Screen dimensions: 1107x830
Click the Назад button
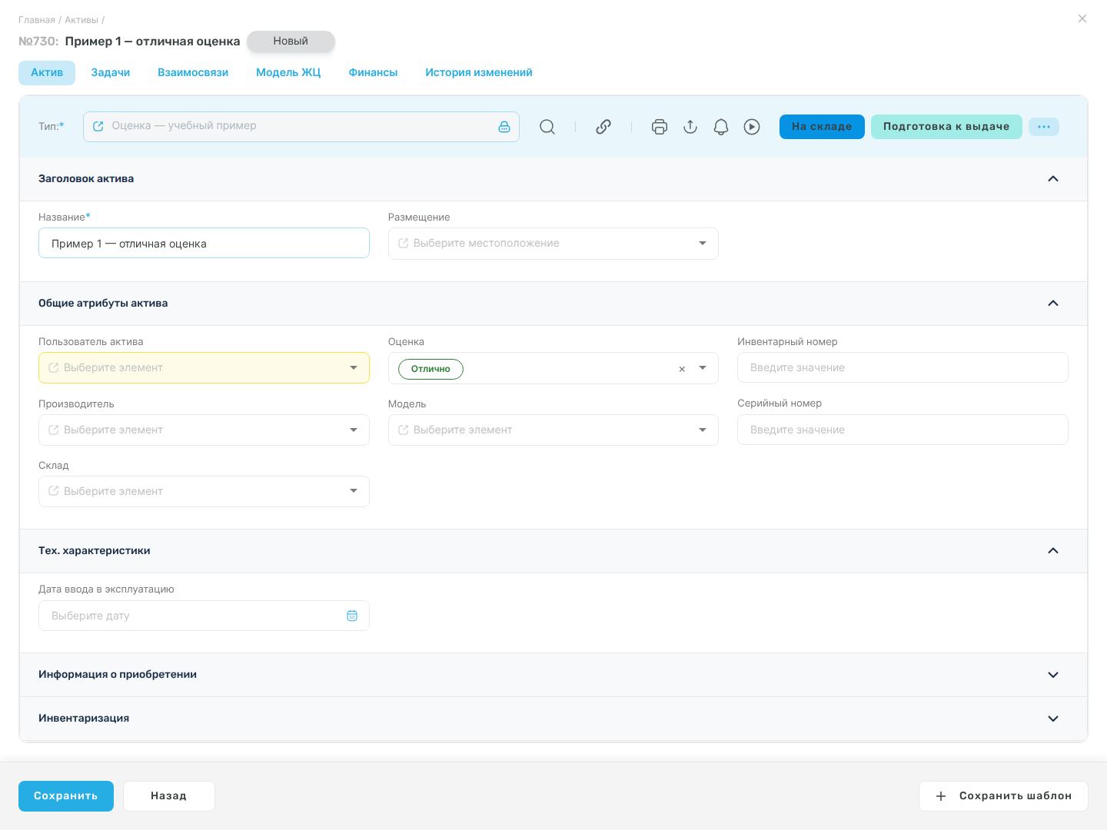[x=169, y=796]
